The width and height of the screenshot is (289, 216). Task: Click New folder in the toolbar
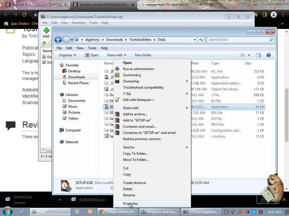pyautogui.click(x=143, y=55)
